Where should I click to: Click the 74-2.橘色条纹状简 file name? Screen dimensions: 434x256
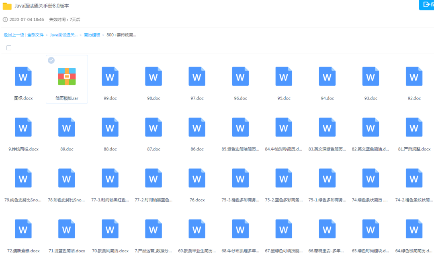414,200
